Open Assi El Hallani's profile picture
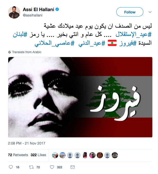This screenshot has height=174, width=158. coord(14,12)
